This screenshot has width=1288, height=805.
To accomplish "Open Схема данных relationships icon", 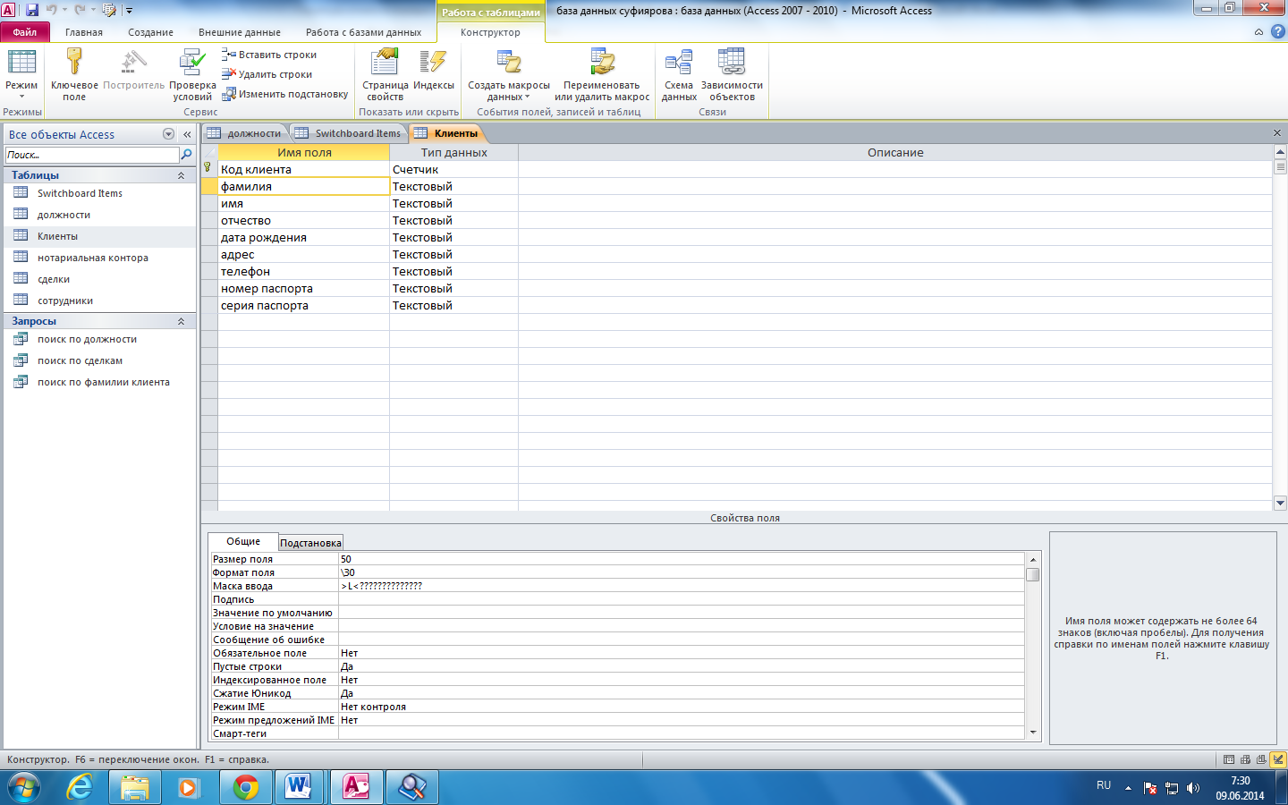I will pos(679,75).
